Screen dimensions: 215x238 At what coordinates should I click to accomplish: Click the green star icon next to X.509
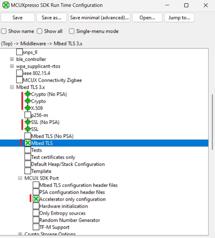point(28,108)
